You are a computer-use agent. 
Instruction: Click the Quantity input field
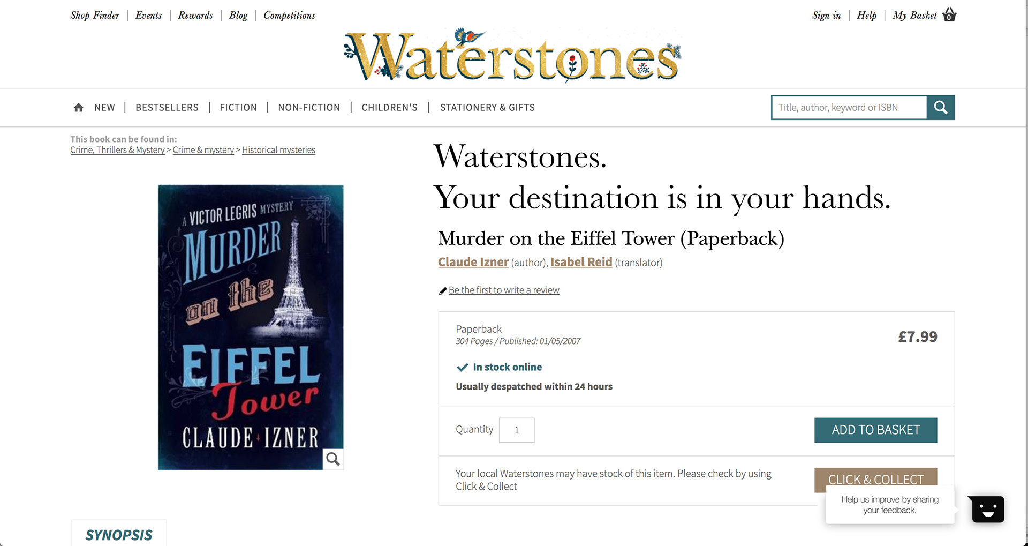coord(517,430)
